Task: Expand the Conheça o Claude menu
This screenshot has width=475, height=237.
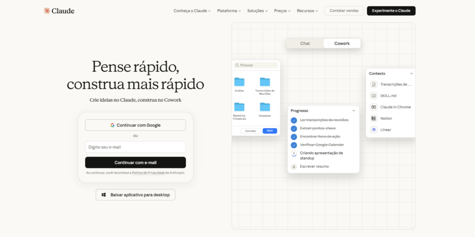Action: point(192,11)
